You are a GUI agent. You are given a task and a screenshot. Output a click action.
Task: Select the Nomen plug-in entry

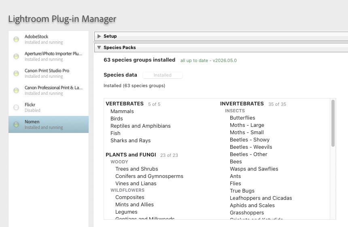(x=49, y=124)
